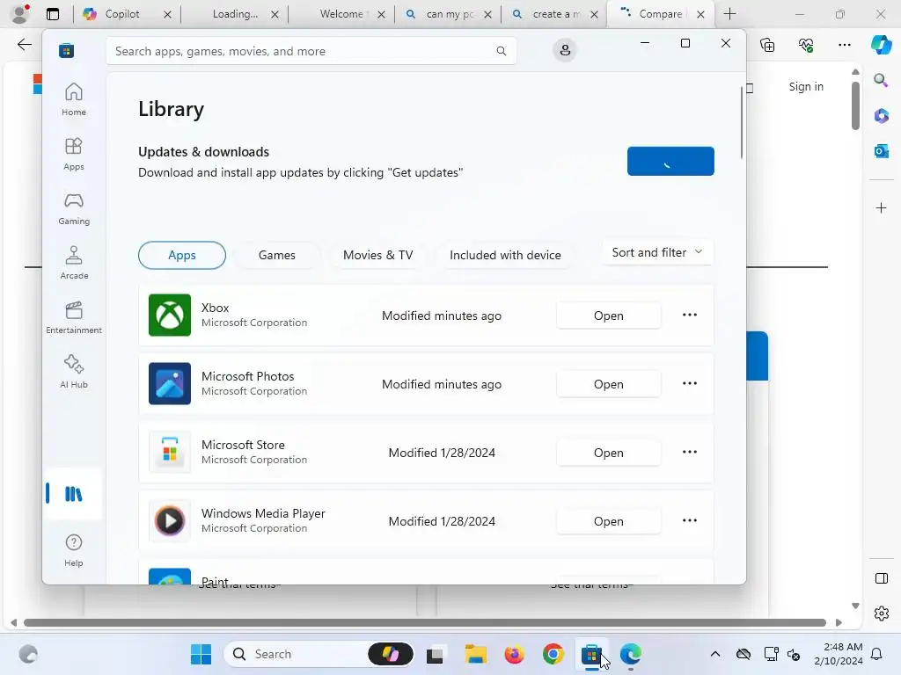Click the Edge page horizontal scrollbar
Viewport: 901px width, 675px height.
(x=425, y=623)
